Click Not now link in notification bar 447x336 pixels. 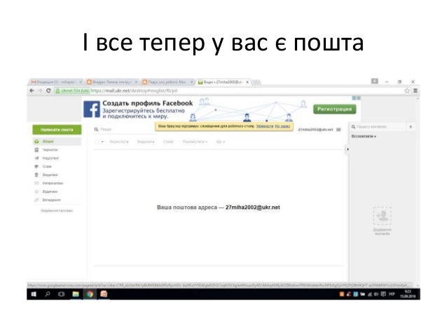click(x=282, y=126)
